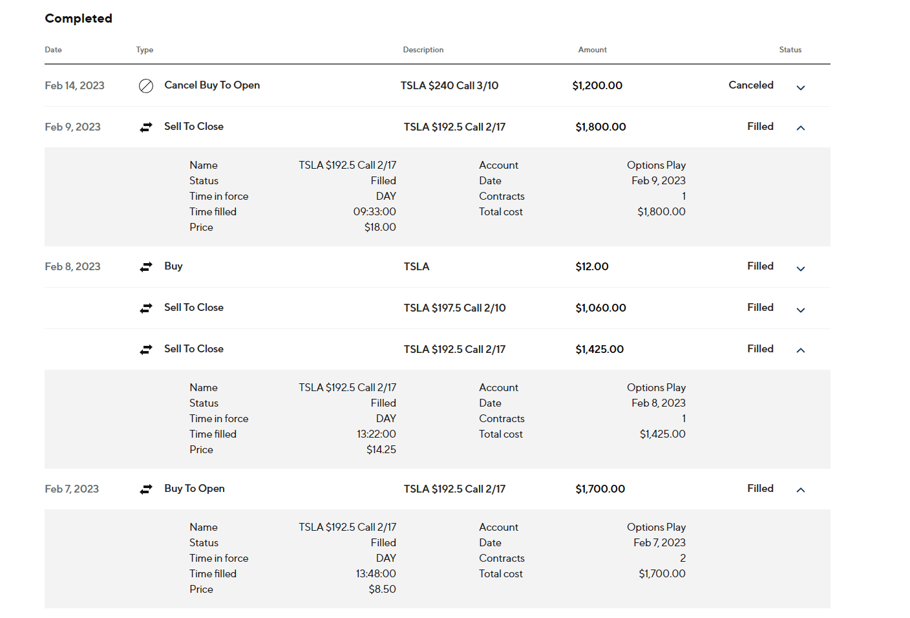Collapse the $1,425.00 Sell To Close details
910x618 pixels.
(800, 350)
